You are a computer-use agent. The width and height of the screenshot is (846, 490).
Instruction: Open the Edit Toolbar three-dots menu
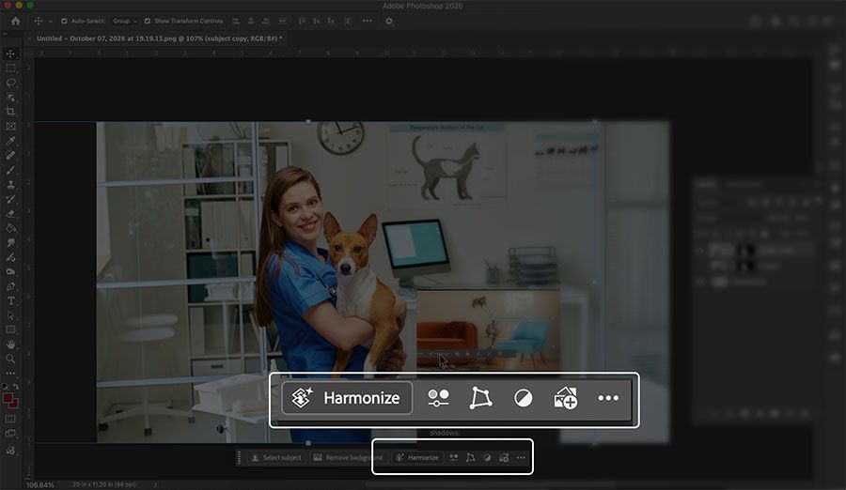pyautogui.click(x=10, y=374)
